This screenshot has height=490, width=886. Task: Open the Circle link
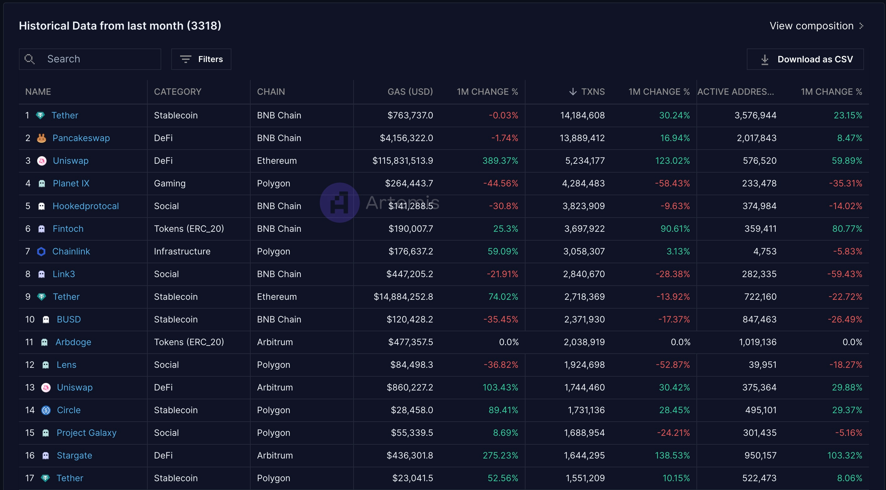[x=69, y=410]
